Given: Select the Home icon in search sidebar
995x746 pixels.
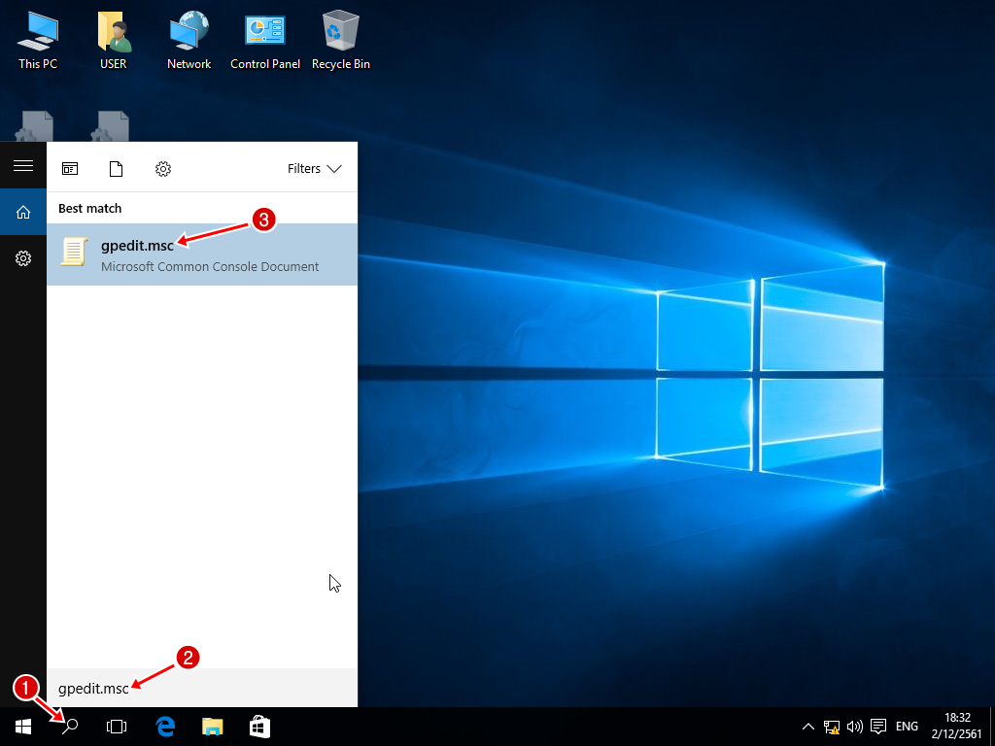Looking at the screenshot, I should (23, 213).
